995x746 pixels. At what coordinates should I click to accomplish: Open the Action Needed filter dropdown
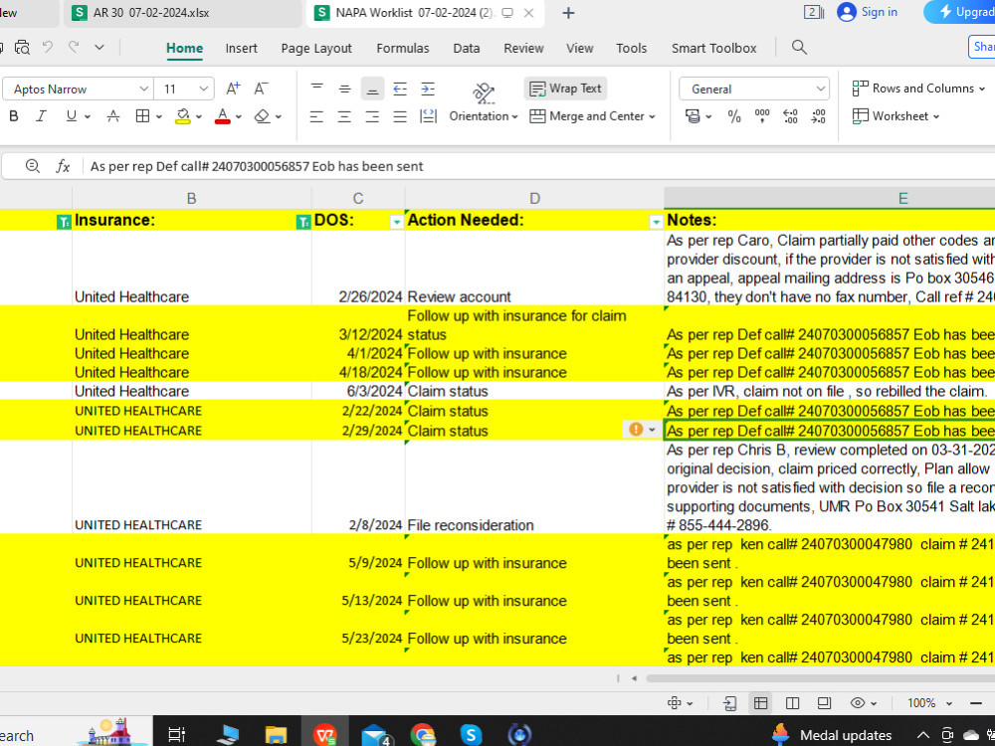656,222
